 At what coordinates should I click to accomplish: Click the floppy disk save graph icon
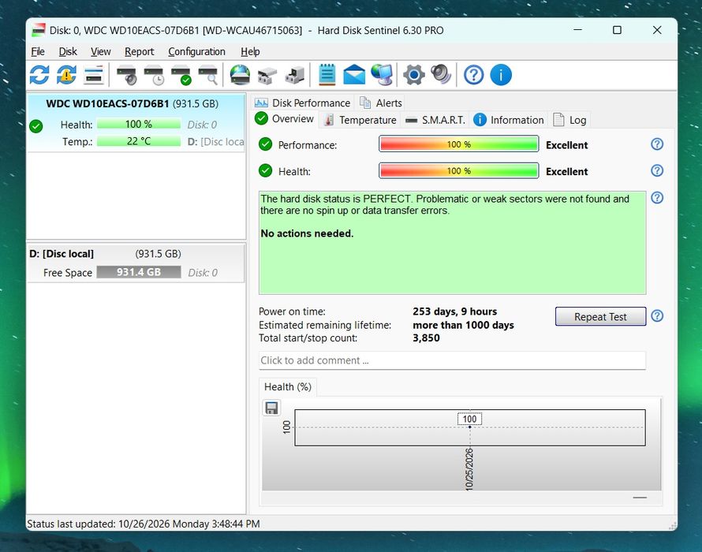272,408
